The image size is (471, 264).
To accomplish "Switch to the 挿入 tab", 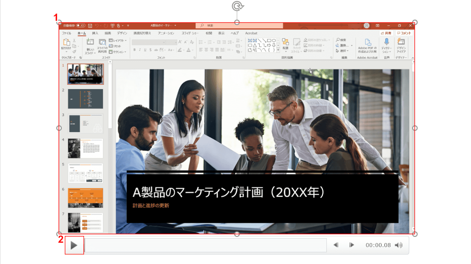I will [x=95, y=33].
